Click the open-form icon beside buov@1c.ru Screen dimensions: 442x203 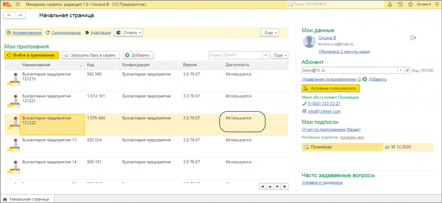click(407, 70)
